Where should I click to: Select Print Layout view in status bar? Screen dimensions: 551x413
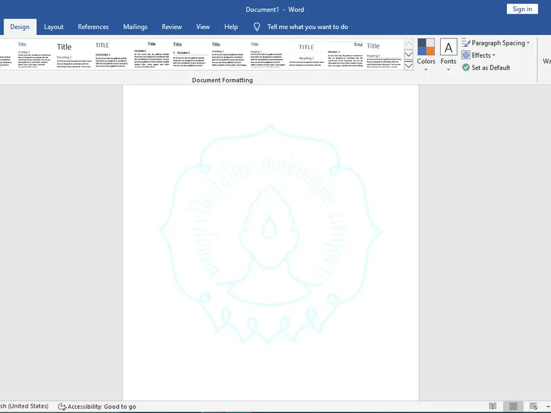click(512, 406)
